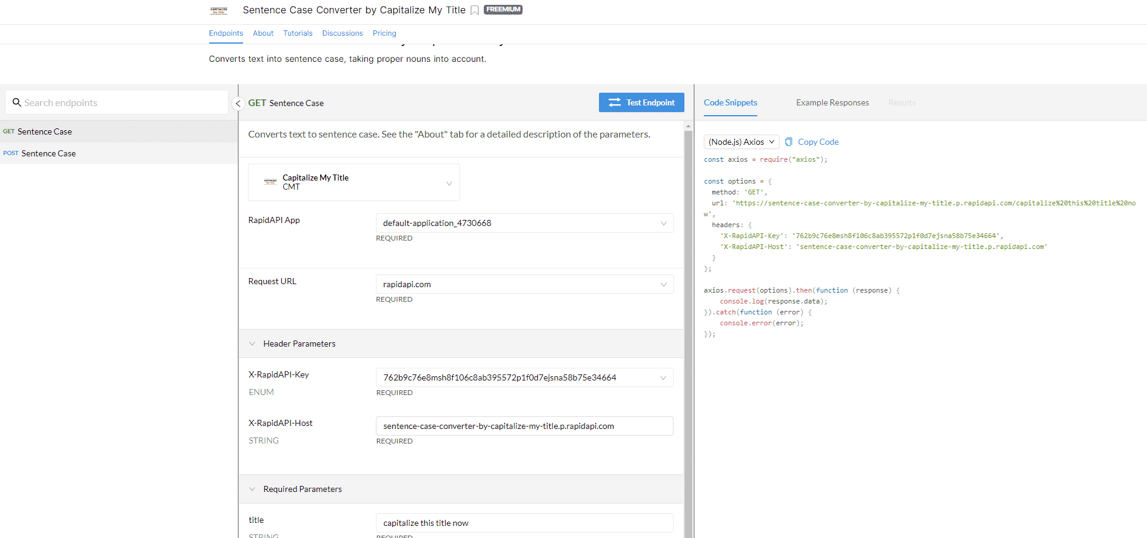1147x538 pixels.
Task: Open the Results tab
Action: pos(902,102)
